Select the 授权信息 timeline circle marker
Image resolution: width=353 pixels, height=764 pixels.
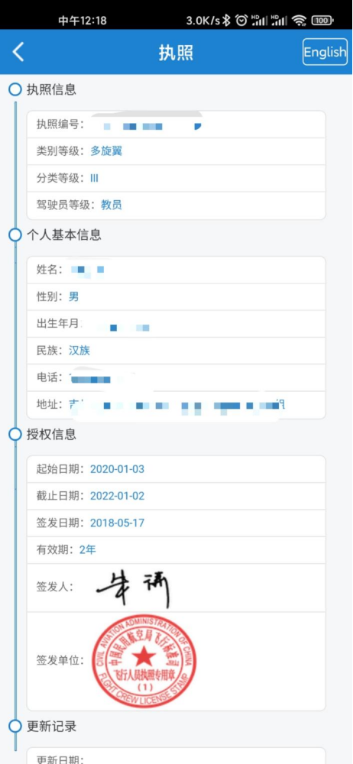click(15, 434)
